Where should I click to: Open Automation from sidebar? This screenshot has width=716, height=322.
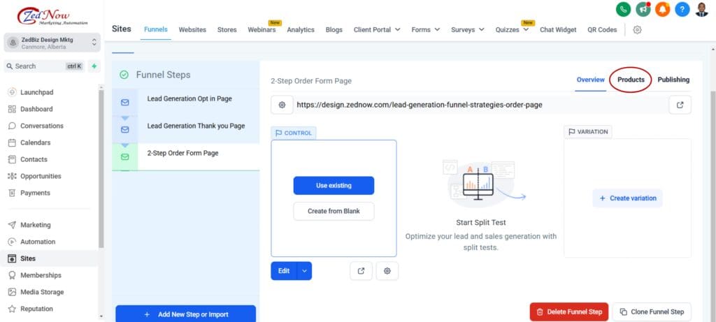pos(38,242)
